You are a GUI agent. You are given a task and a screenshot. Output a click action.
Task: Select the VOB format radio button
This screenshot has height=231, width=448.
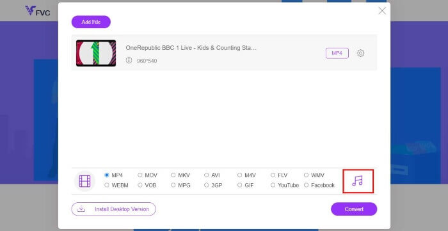point(140,185)
